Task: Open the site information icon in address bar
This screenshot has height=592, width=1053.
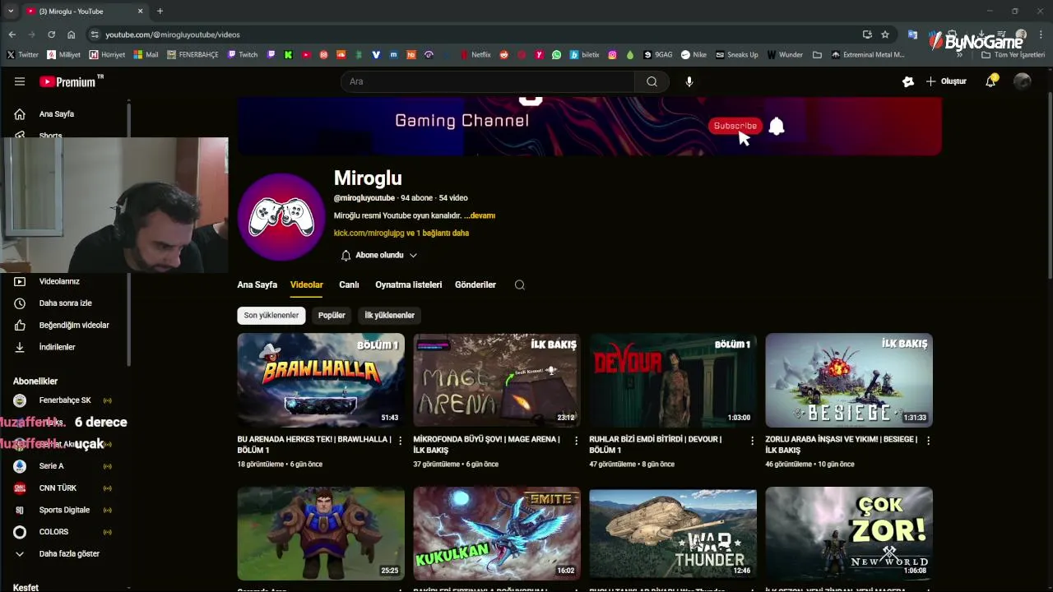Action: pyautogui.click(x=95, y=35)
